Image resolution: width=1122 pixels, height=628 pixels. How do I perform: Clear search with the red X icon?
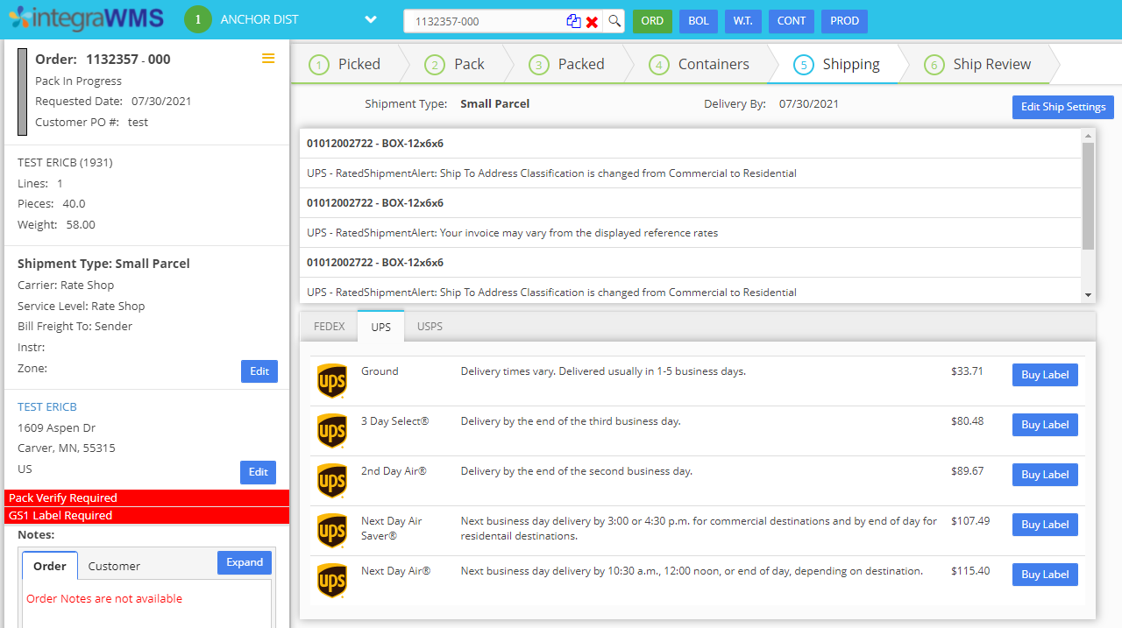pyautogui.click(x=593, y=22)
